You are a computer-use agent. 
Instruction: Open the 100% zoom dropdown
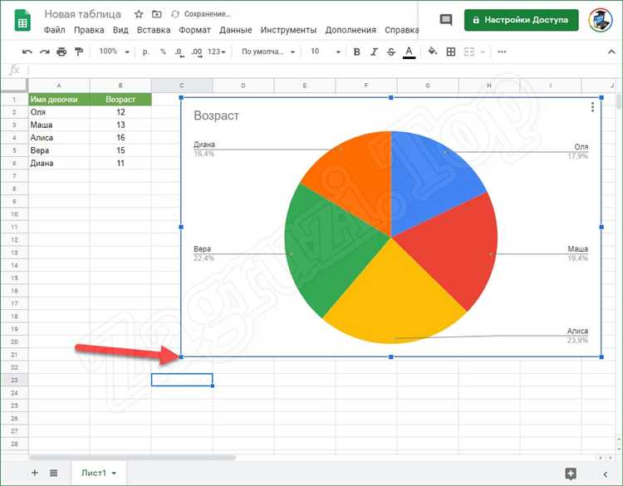tap(115, 52)
